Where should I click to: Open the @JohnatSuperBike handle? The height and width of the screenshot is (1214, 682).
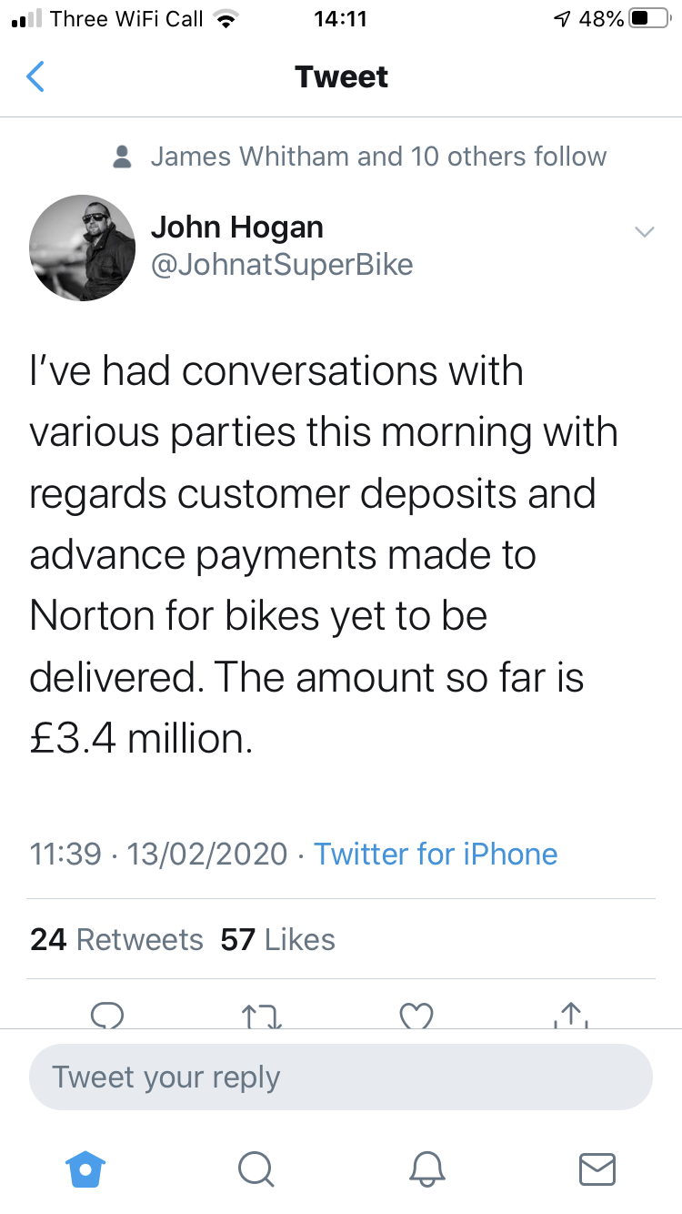tap(282, 265)
